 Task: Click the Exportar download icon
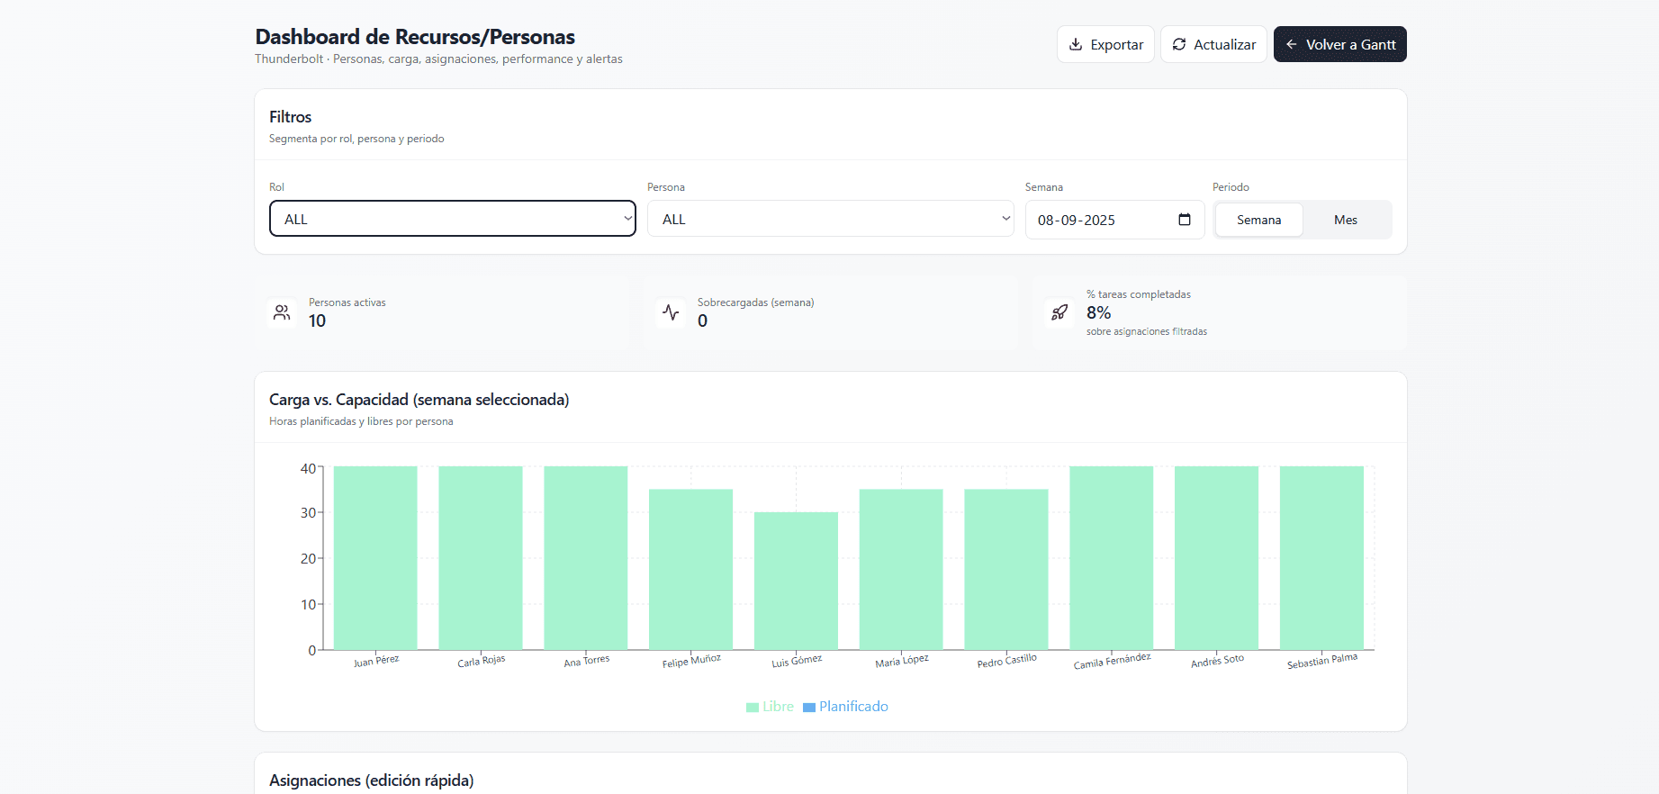[x=1076, y=44]
